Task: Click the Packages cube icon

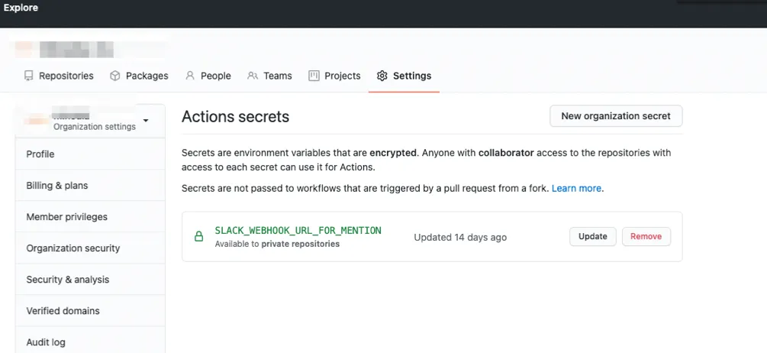Action: click(115, 76)
